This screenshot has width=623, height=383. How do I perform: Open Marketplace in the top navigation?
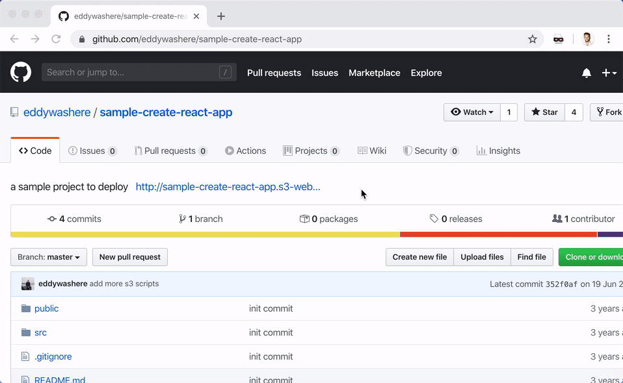pos(375,73)
